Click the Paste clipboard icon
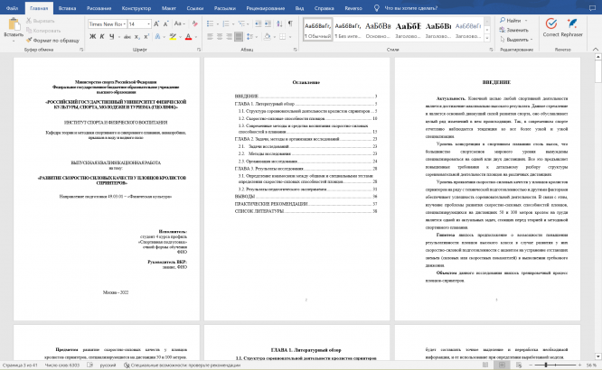 [14, 23]
